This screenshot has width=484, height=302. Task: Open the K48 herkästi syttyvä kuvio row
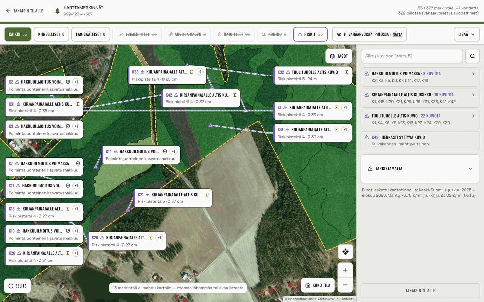[x=420, y=141]
